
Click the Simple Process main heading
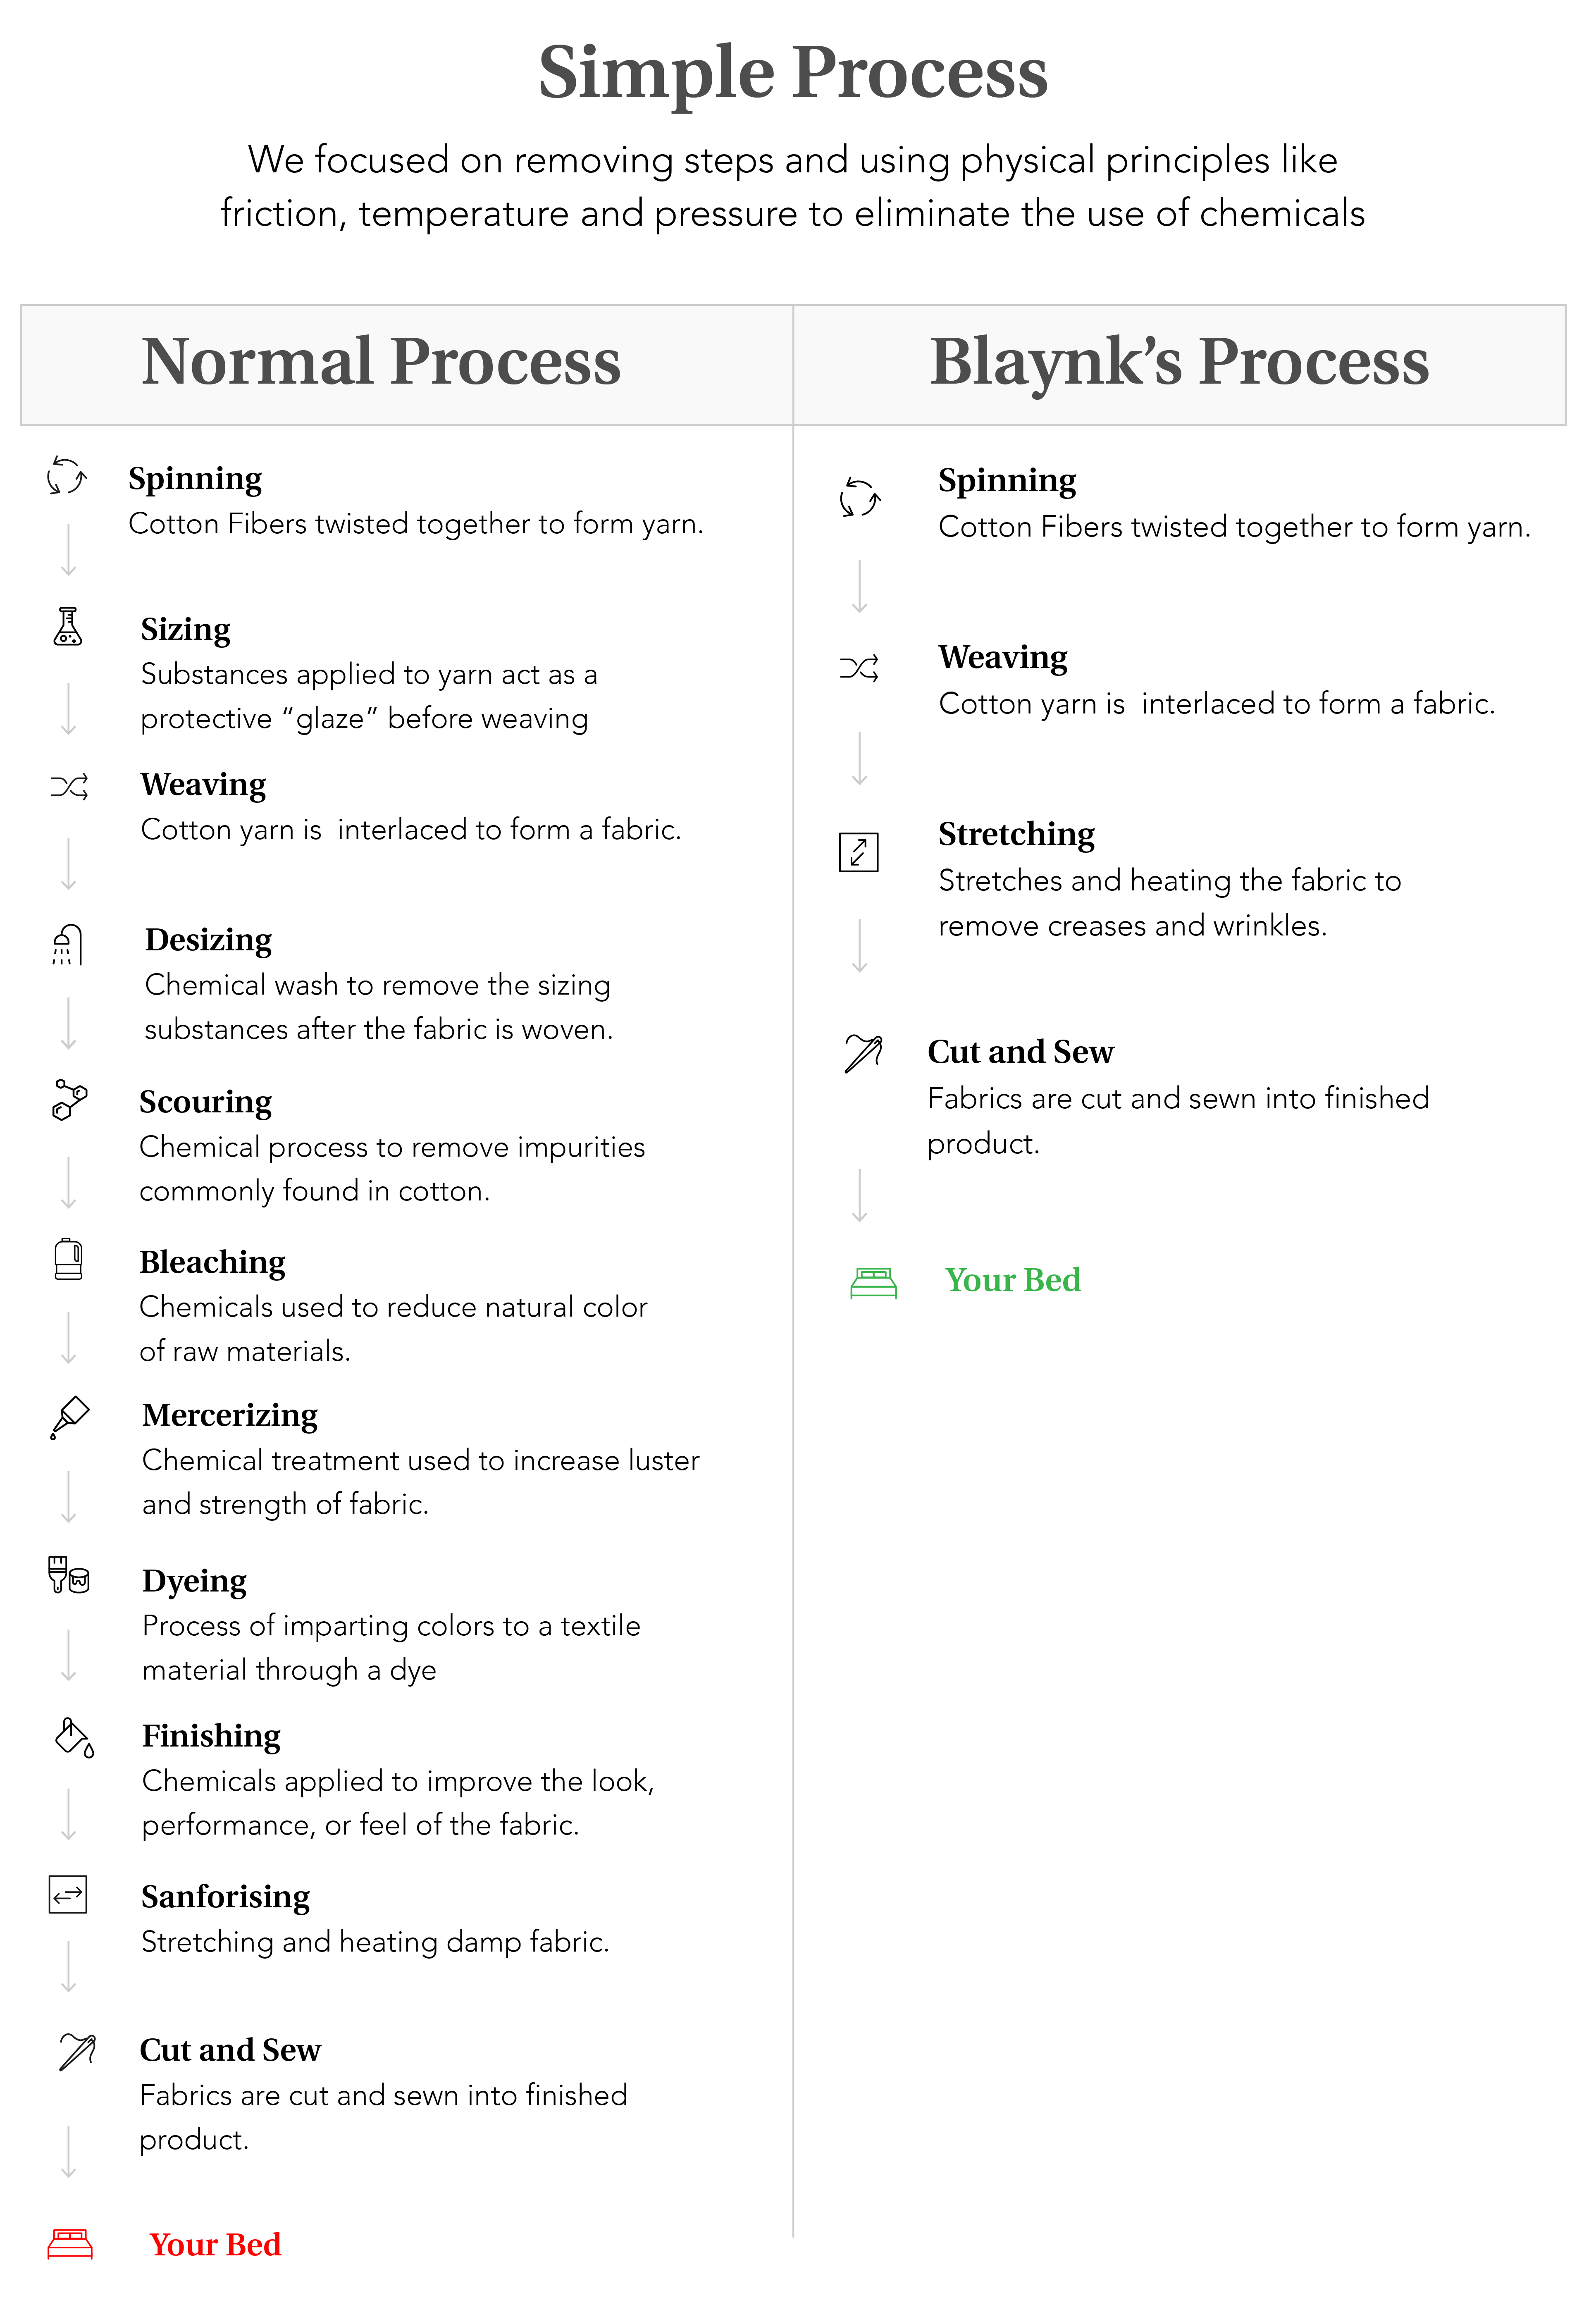[x=792, y=73]
